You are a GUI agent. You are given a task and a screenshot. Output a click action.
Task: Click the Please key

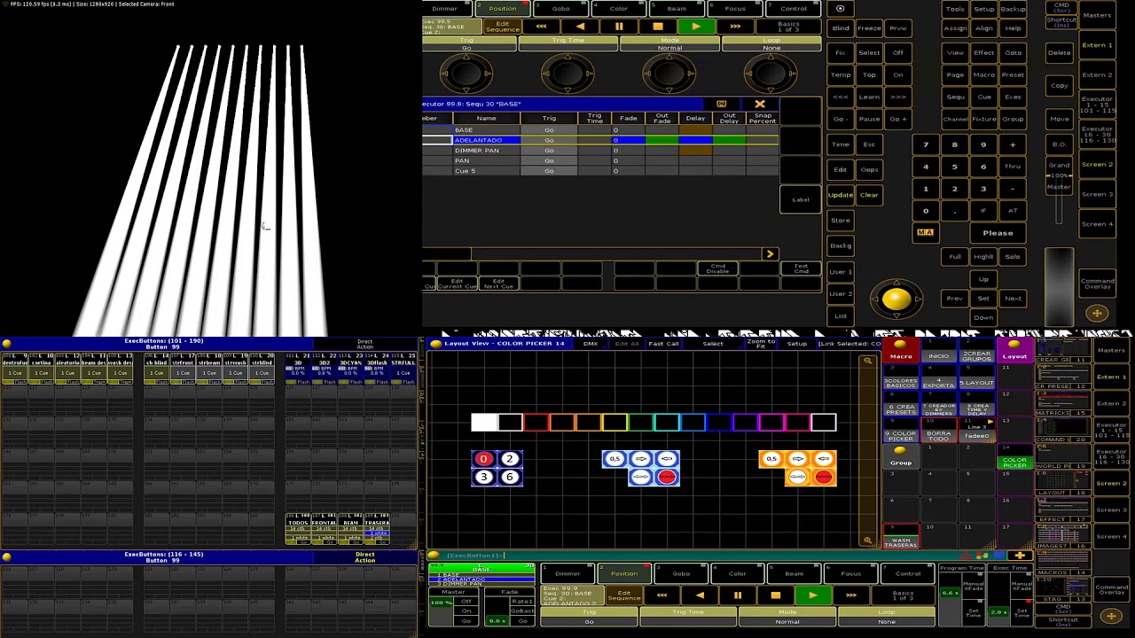tap(998, 233)
